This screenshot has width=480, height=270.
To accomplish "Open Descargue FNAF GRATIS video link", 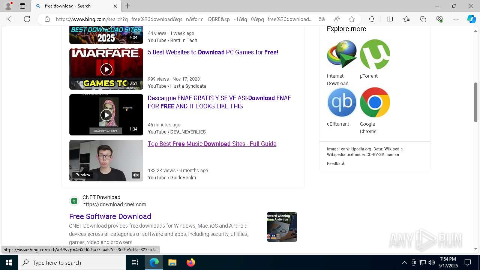I will point(219,102).
